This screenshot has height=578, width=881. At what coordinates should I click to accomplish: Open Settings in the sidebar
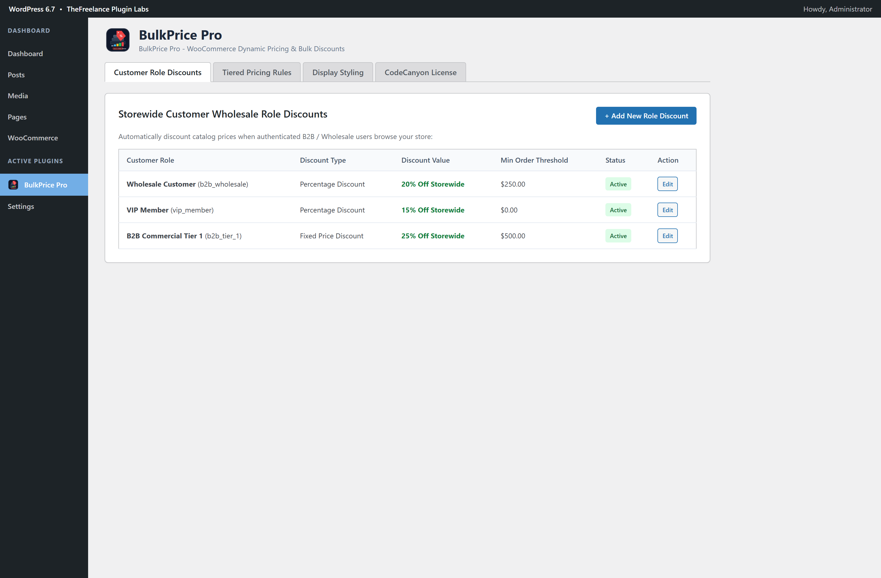pos(21,206)
